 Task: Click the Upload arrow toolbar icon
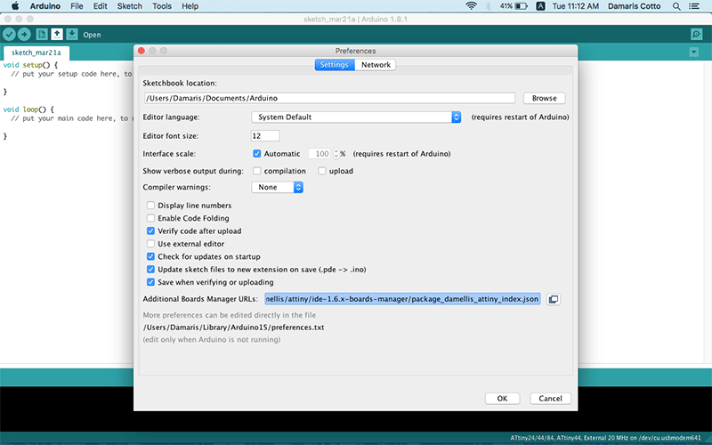(x=24, y=35)
